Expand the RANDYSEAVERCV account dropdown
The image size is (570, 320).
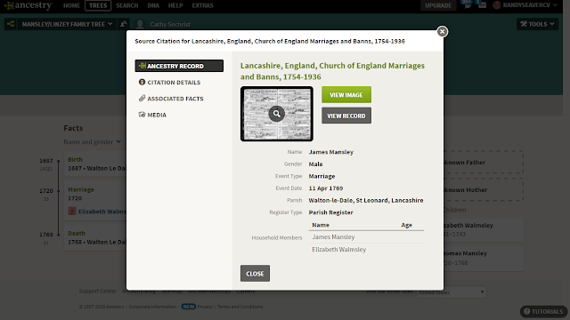point(529,5)
